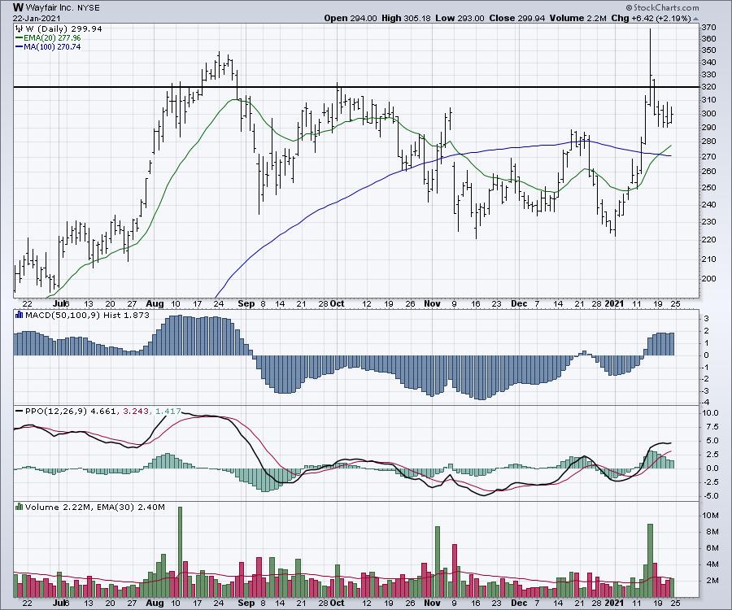Click the 2M label on the volume axis

pyautogui.click(x=712, y=581)
